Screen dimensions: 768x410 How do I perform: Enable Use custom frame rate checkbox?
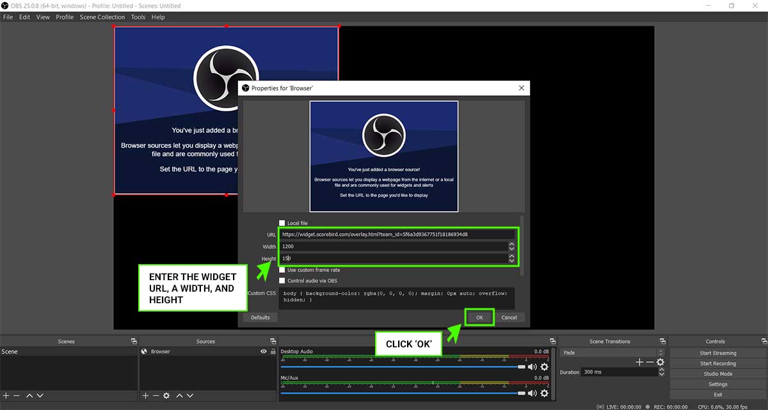282,270
